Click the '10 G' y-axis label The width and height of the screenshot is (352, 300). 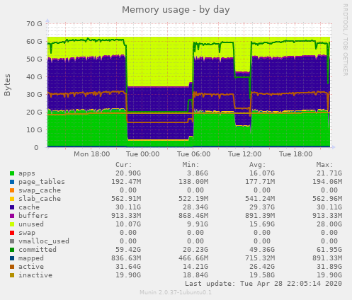click(34, 130)
